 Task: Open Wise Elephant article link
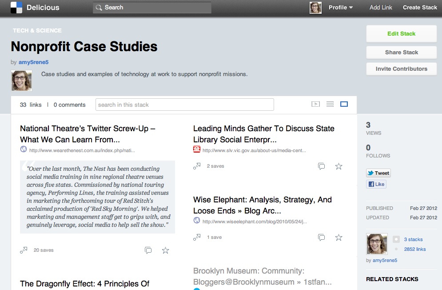point(263,205)
